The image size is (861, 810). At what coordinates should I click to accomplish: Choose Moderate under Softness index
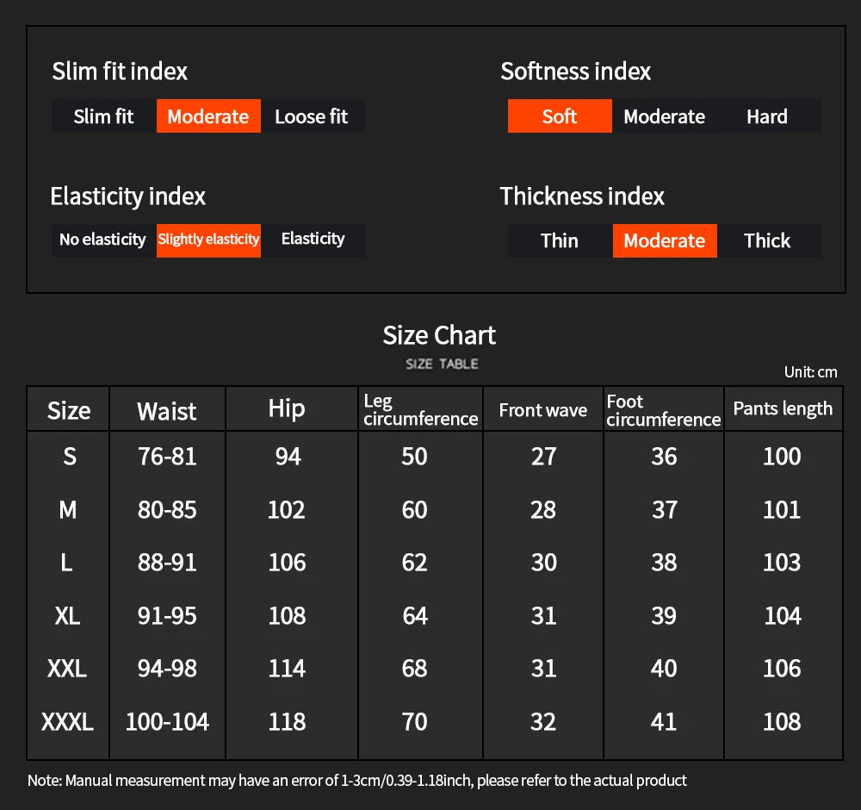pyautogui.click(x=664, y=116)
